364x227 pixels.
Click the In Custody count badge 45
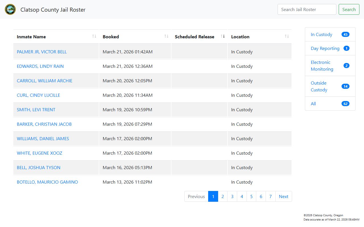pos(345,35)
